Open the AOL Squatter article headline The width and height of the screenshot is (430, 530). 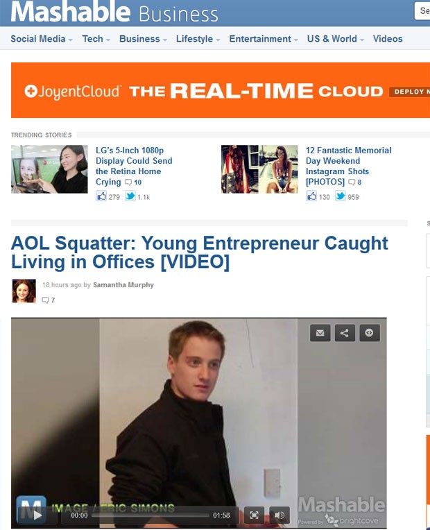point(200,253)
